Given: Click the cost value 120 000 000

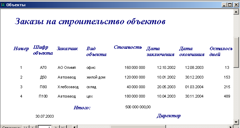Looking at the screenshot, I should [135, 77].
